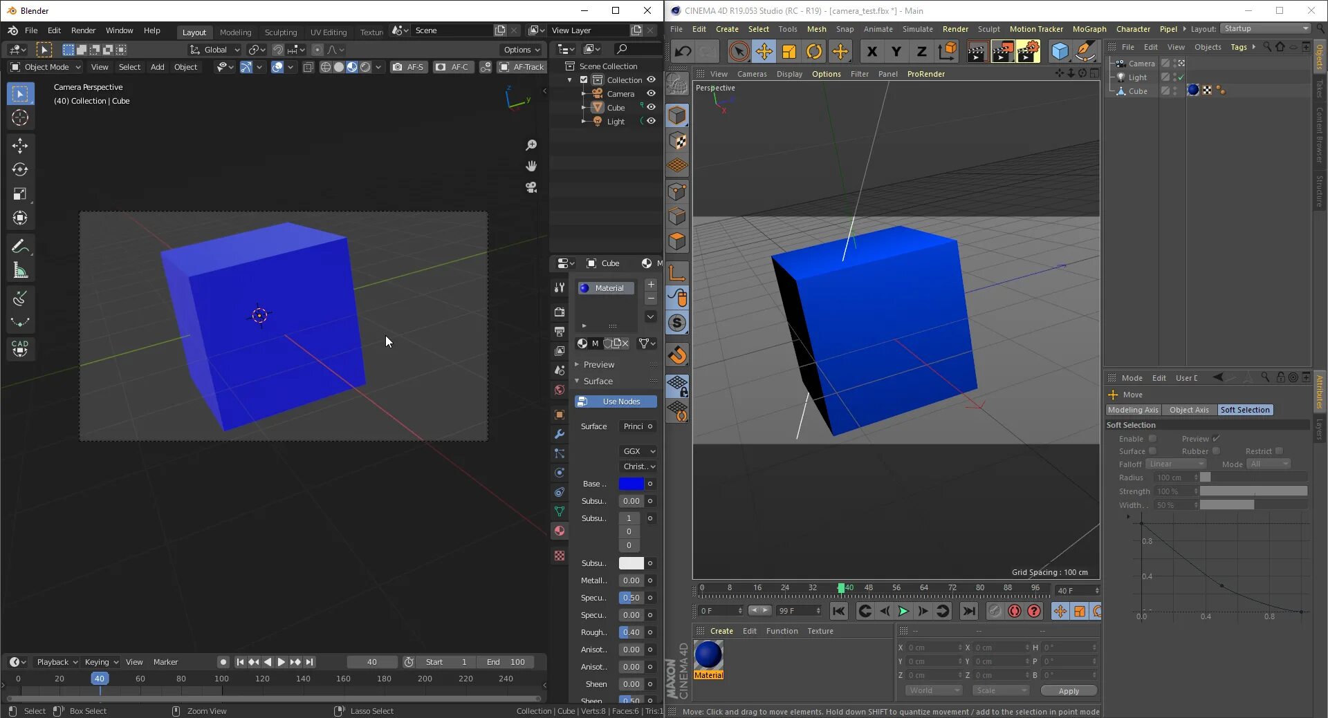This screenshot has height=718, width=1328.
Task: Open the Falloff Linear dropdown
Action: (1176, 464)
